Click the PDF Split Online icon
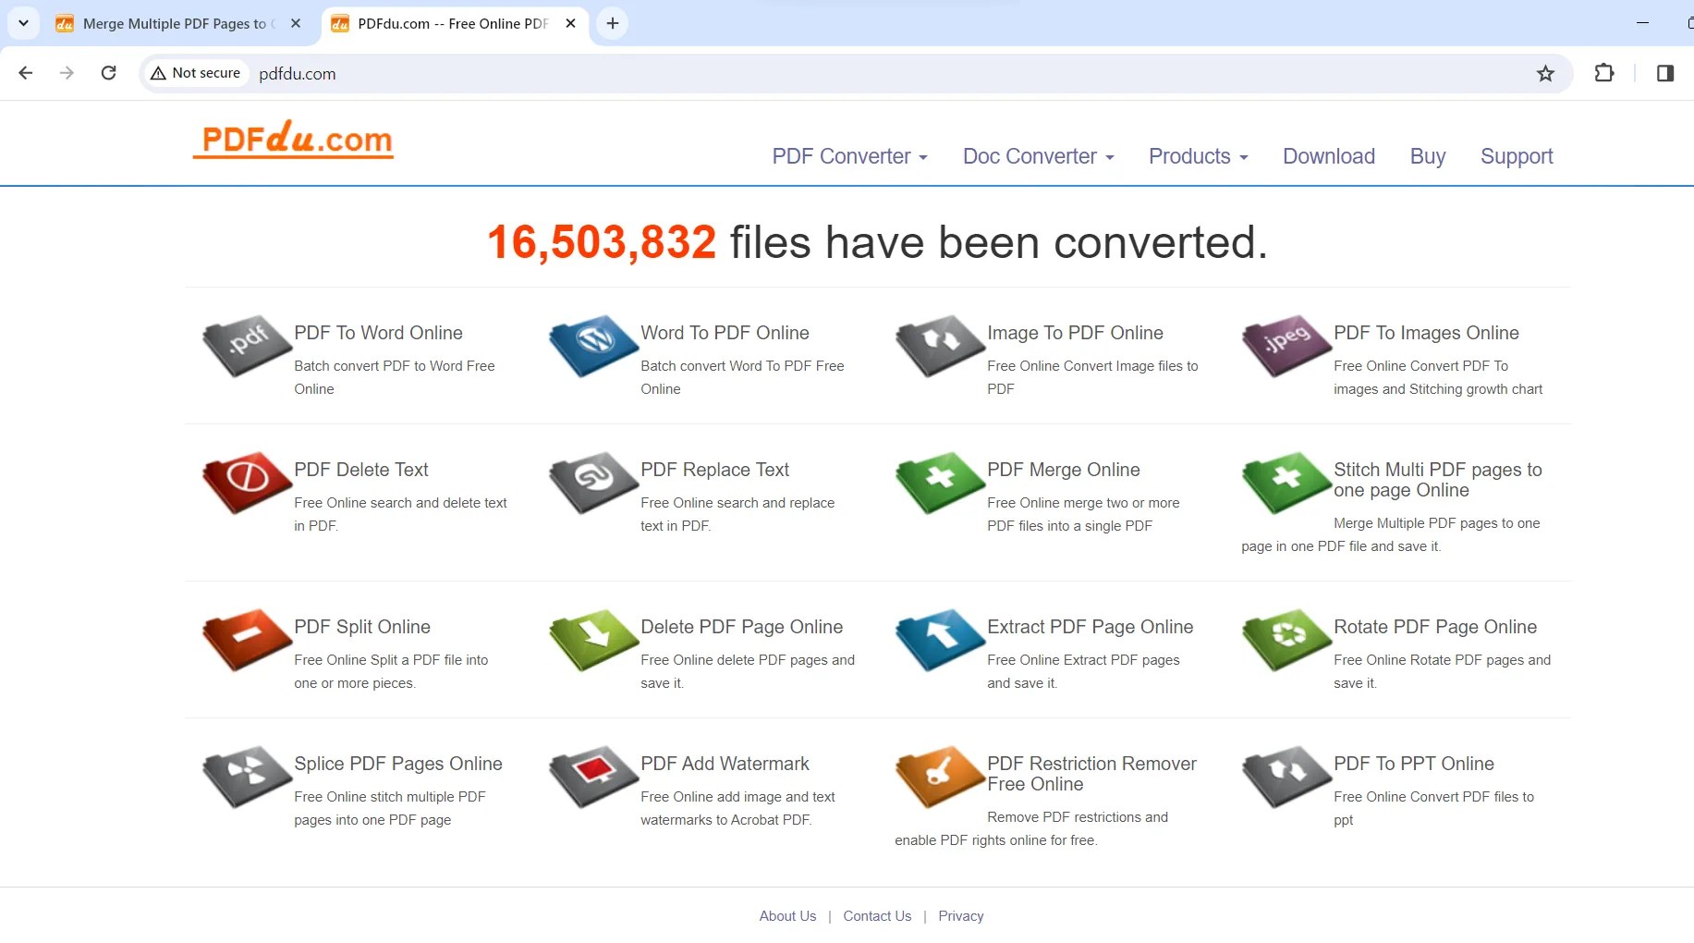 click(243, 640)
